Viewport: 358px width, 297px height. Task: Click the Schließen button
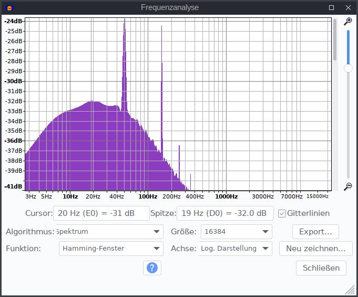pyautogui.click(x=321, y=268)
